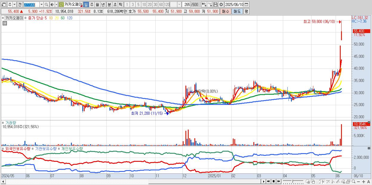372x185 pixels.
Task: Click the dotted selection chart icon
Action: tap(318, 181)
